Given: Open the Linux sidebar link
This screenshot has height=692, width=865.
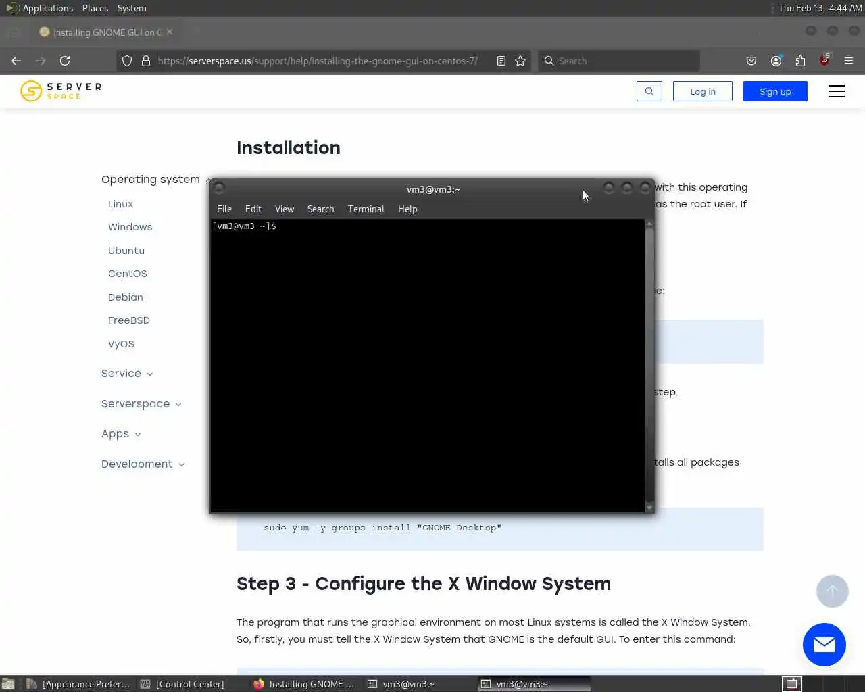Looking at the screenshot, I should (x=120, y=204).
